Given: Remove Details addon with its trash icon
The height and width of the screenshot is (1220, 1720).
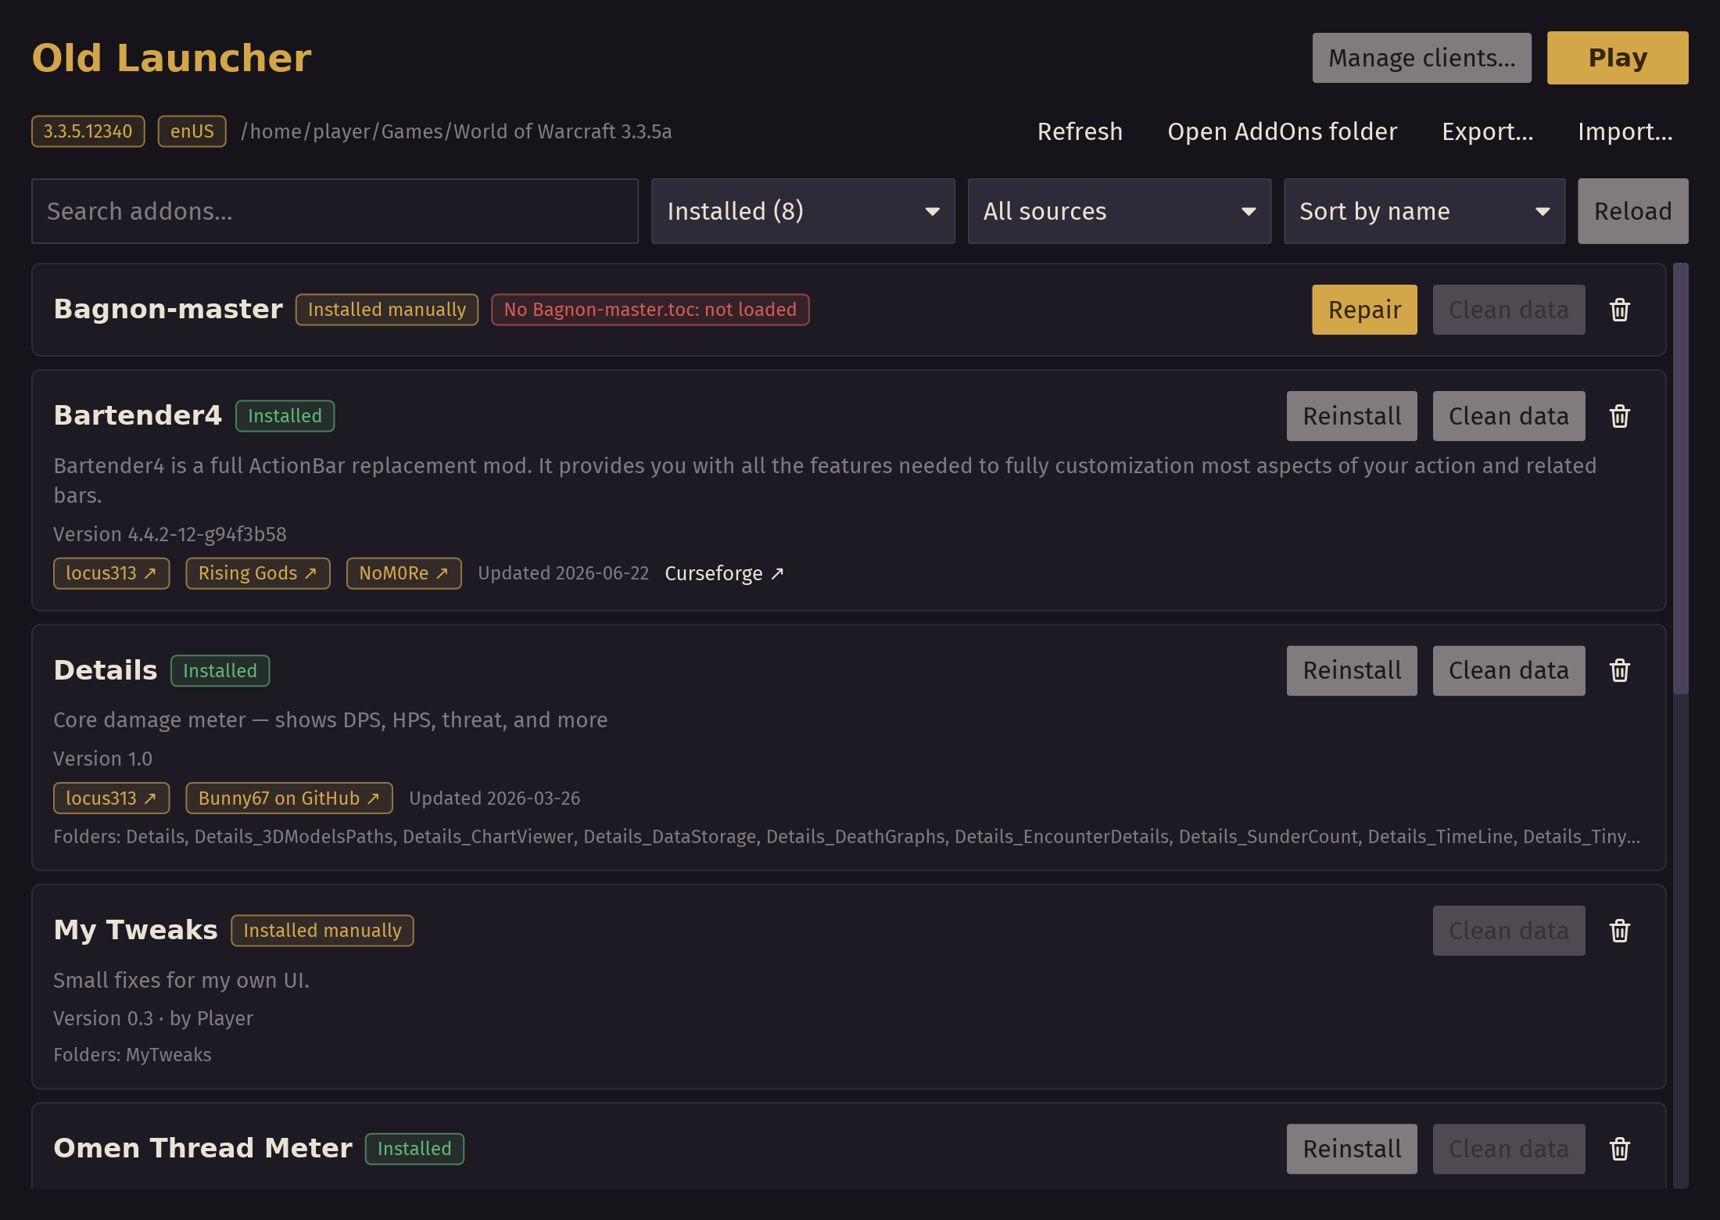Looking at the screenshot, I should (x=1619, y=670).
